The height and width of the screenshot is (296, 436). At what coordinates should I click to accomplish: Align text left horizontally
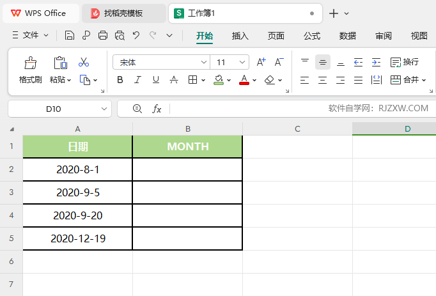(x=304, y=80)
